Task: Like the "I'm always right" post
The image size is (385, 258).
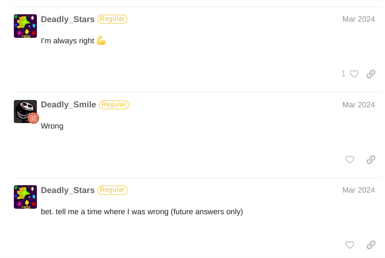Action: point(354,74)
